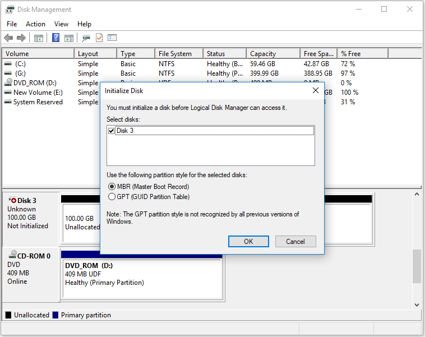Image resolution: width=425 pixels, height=337 pixels.
Task: Sort by the % Free column header
Action: pos(363,54)
